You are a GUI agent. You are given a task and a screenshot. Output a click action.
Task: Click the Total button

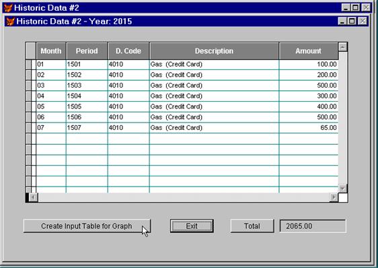[252, 226]
